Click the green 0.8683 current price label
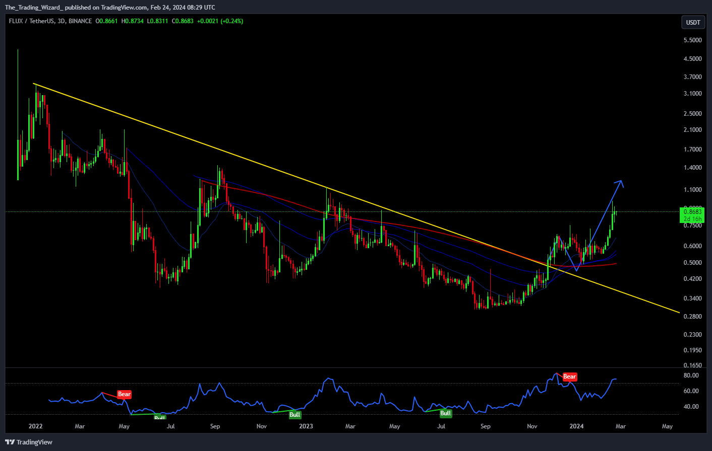This screenshot has height=451, width=712. point(692,212)
